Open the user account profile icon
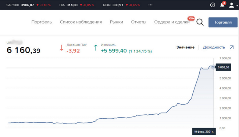The height and width of the screenshot is (137, 239). pyautogui.click(x=231, y=5)
